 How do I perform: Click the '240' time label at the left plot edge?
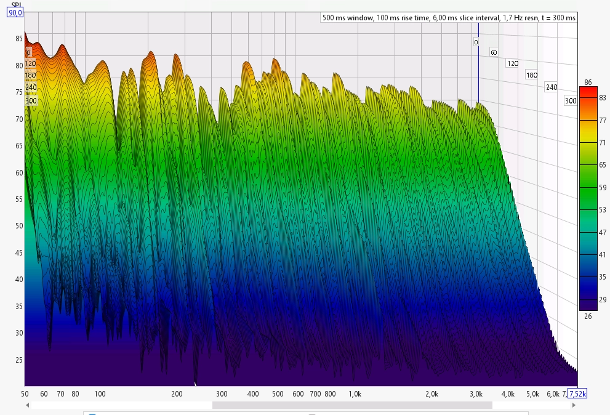click(x=31, y=87)
